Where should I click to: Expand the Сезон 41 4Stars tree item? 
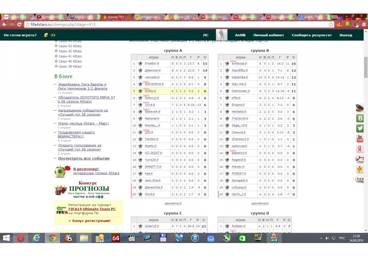point(56,57)
